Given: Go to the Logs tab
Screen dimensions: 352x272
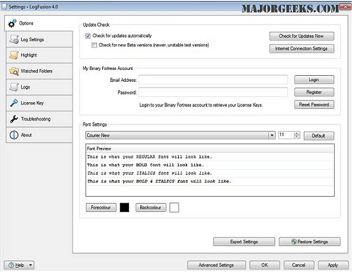Looking at the screenshot, I should point(40,87).
